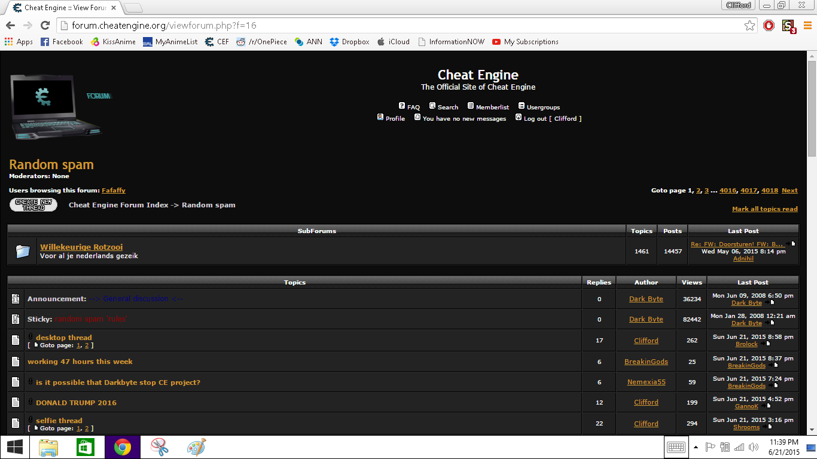Image resolution: width=817 pixels, height=459 pixels.
Task: Go to page 4018 of the forum
Action: pos(770,191)
